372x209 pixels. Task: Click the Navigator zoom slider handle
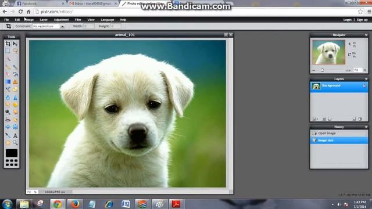(x=322, y=70)
